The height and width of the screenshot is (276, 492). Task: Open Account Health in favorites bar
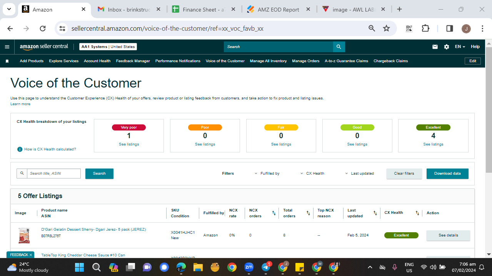coord(97,61)
